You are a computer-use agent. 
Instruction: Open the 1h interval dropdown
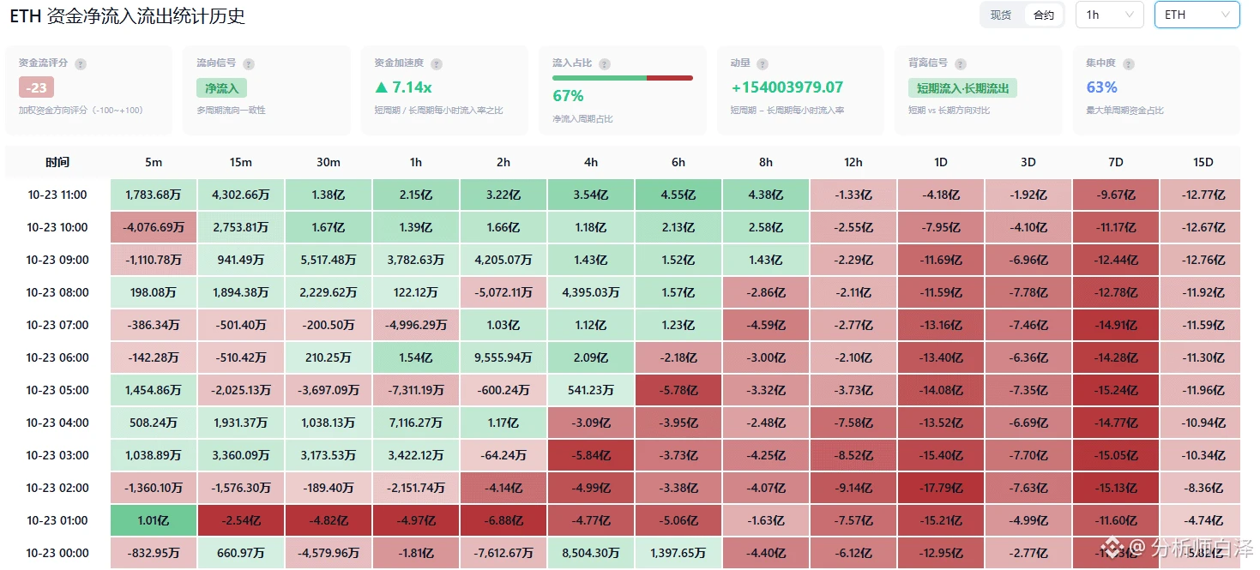pos(1110,15)
